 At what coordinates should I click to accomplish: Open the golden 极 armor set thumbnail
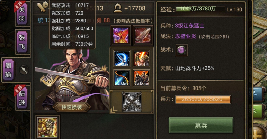(x=47, y=127)
